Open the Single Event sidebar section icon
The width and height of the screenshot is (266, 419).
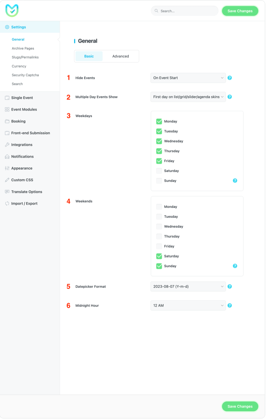click(7, 97)
